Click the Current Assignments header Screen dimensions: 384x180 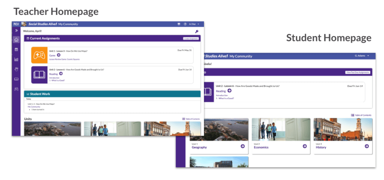pyautogui.click(x=112, y=38)
